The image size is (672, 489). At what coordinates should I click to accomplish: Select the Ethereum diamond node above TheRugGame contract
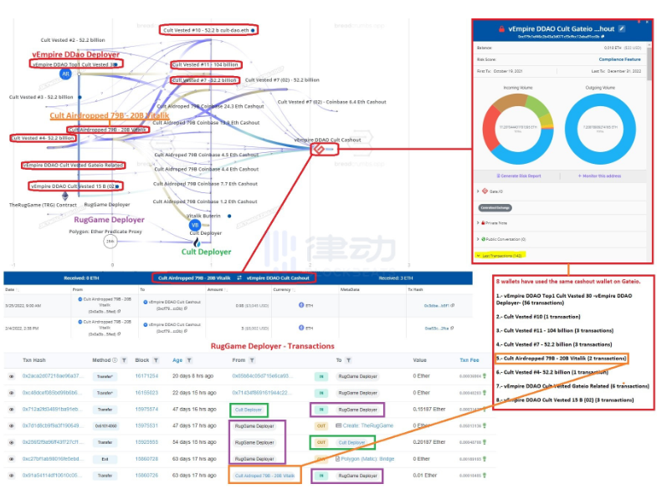[65, 196]
